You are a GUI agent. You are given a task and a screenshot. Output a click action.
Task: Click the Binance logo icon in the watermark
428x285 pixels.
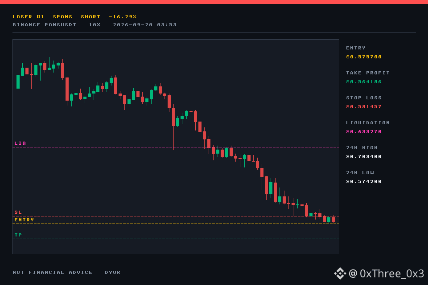[340, 273]
